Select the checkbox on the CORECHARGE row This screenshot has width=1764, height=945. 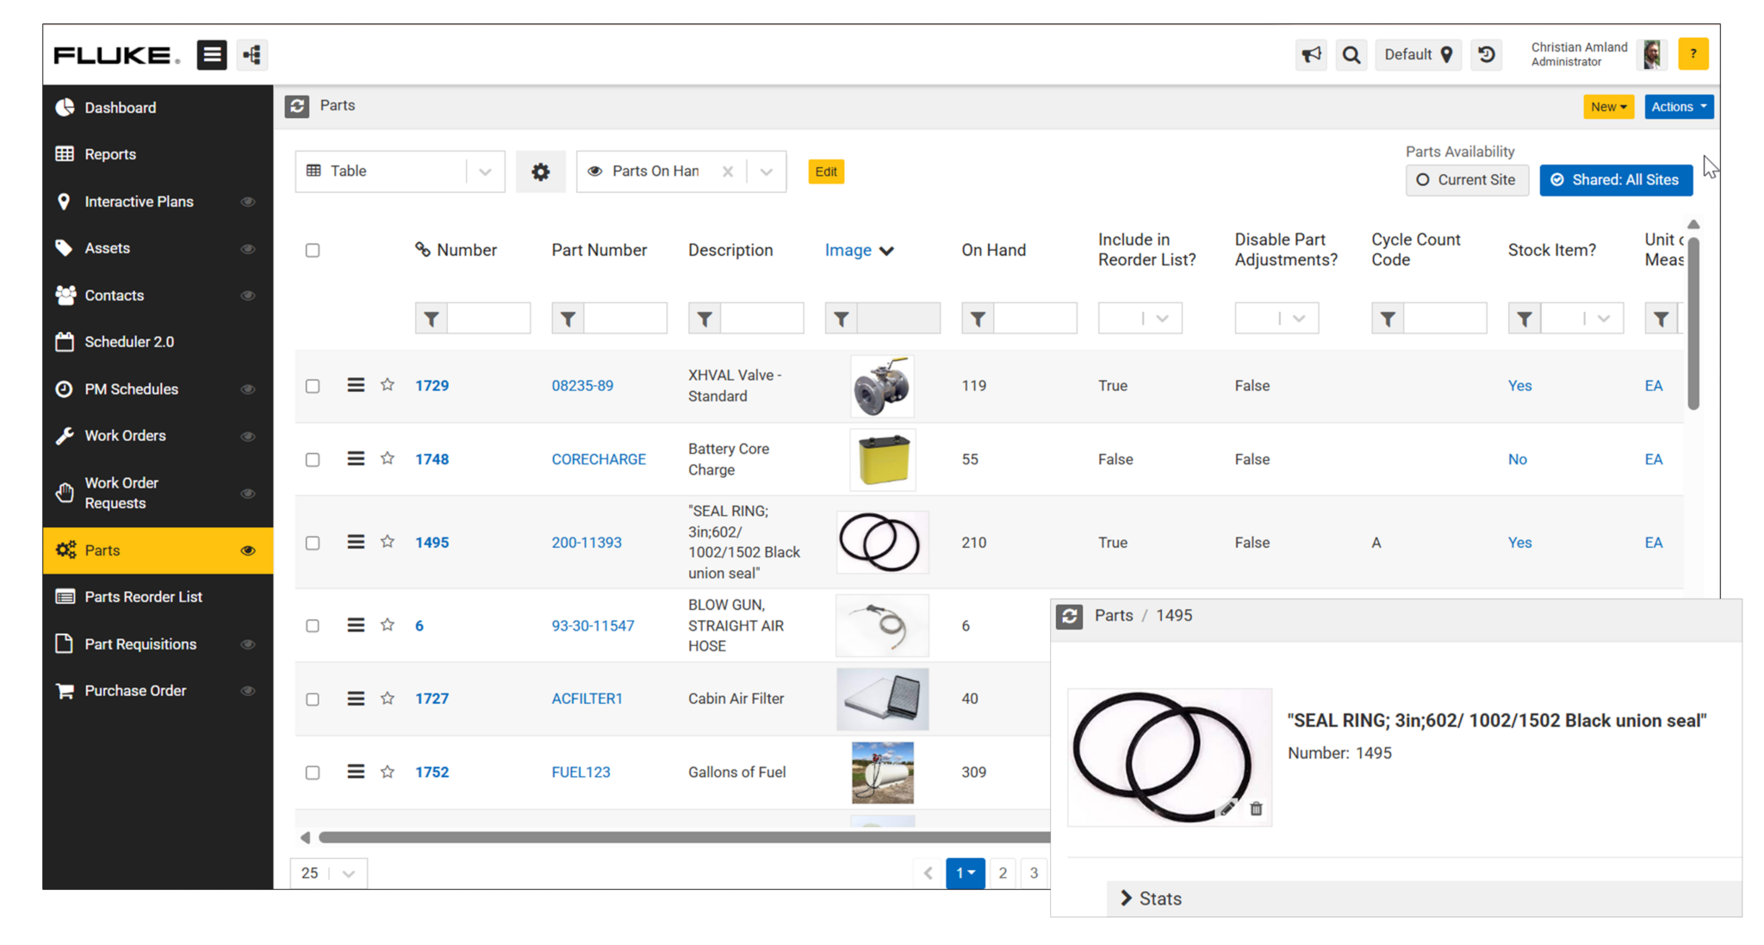(313, 459)
